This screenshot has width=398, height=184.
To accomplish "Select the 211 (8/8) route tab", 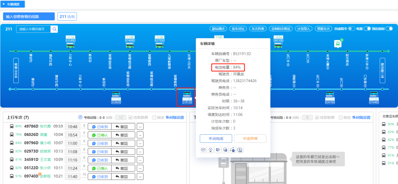I will 66,17.
